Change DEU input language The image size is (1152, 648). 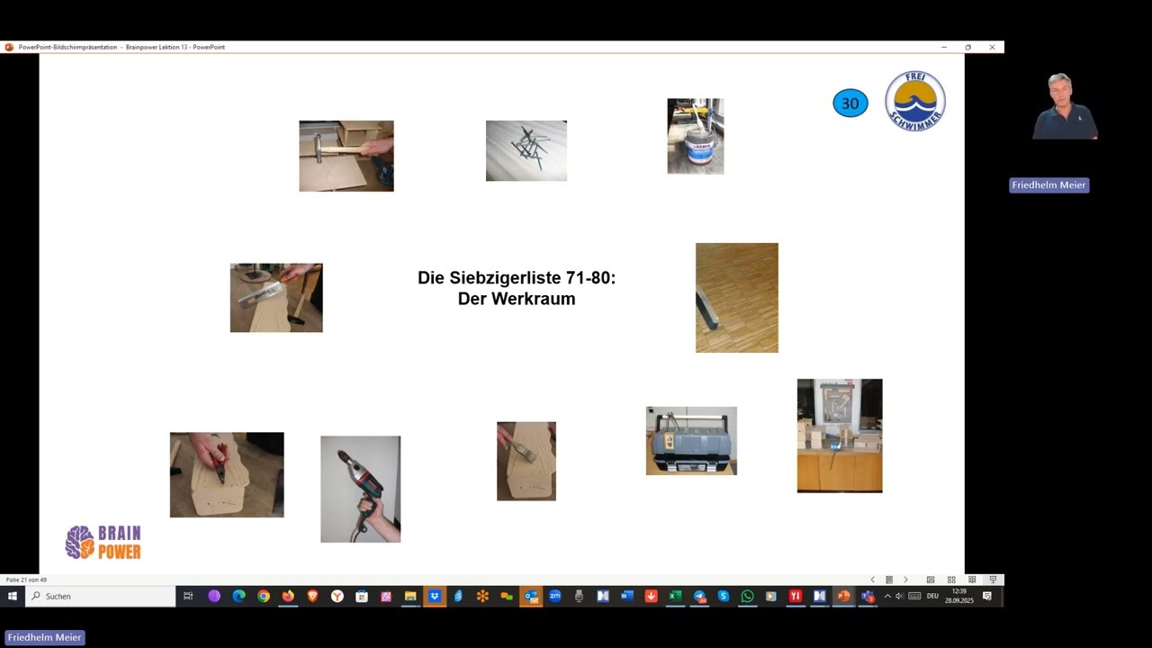(x=932, y=596)
